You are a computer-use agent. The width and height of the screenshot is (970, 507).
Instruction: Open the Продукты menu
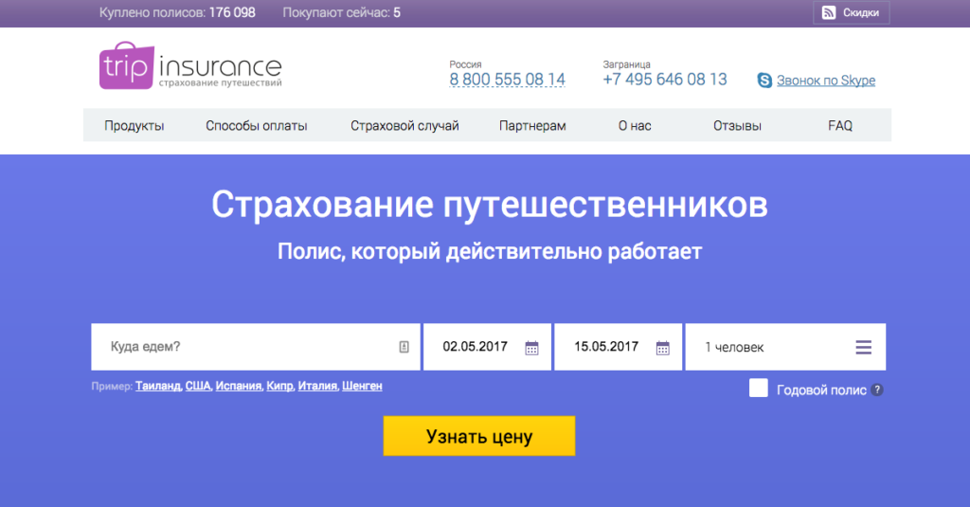(135, 126)
